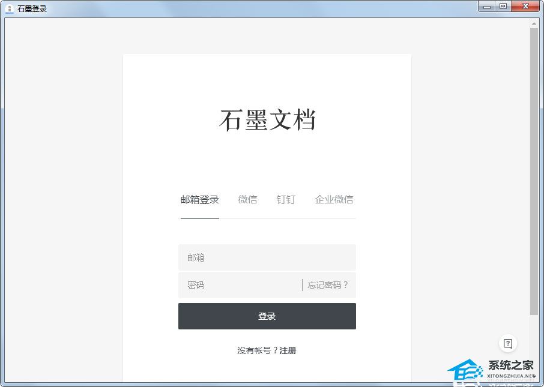Click the vertical scrollbar thumb

[534, 172]
